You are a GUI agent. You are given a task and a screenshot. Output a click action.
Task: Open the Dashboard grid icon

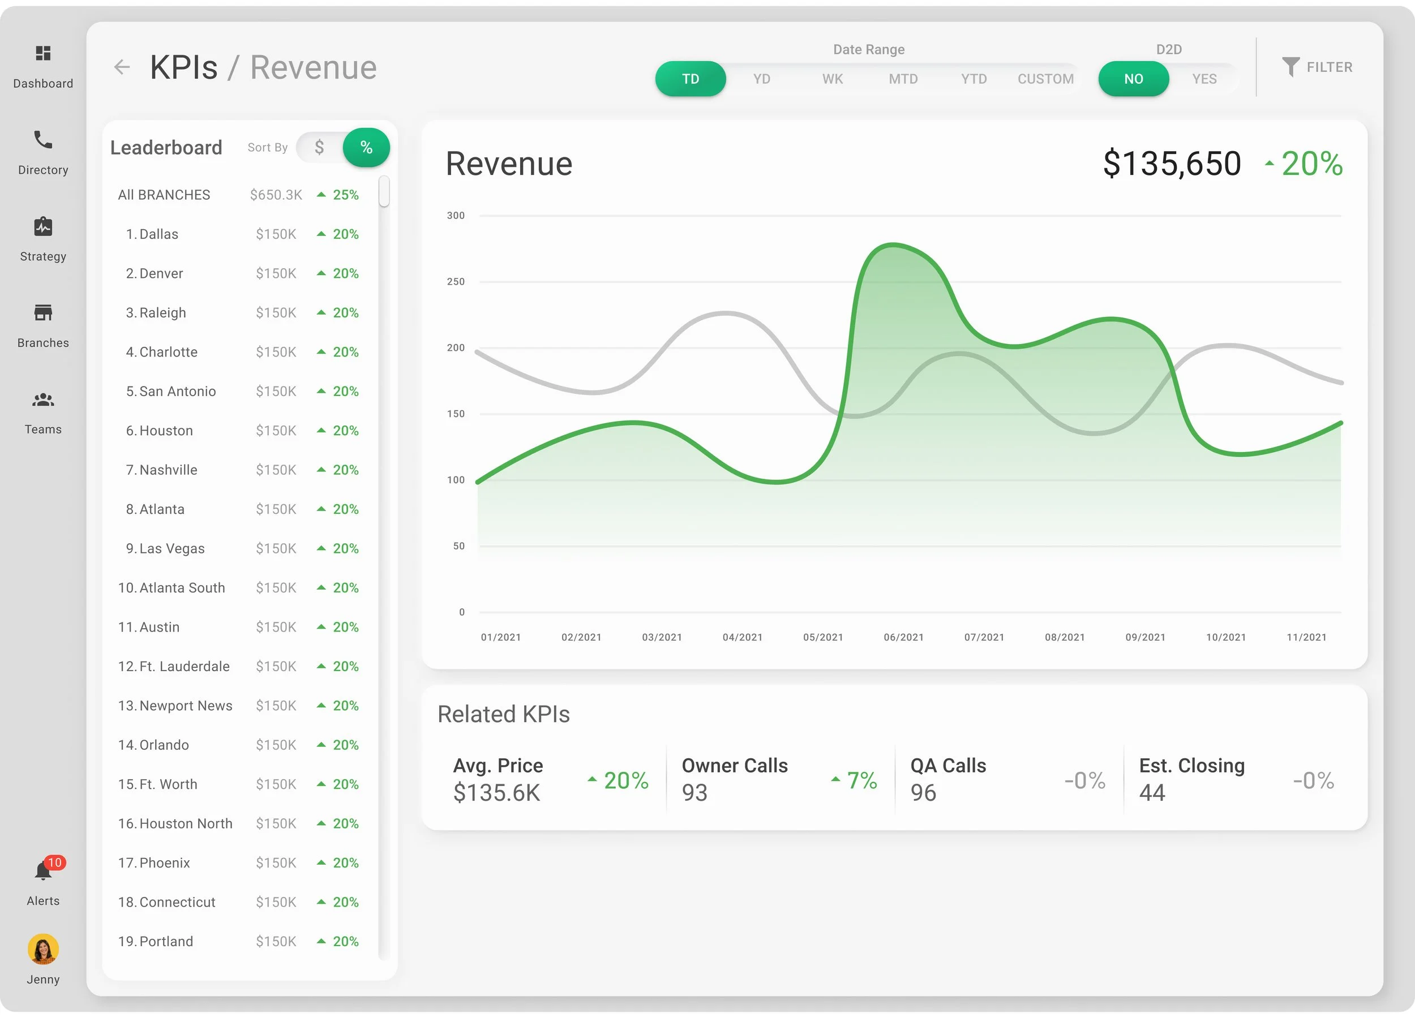[x=43, y=54]
